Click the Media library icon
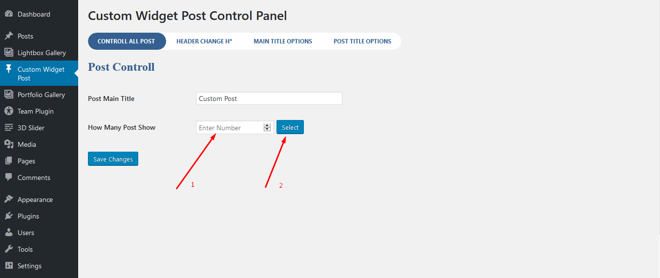 (9, 144)
